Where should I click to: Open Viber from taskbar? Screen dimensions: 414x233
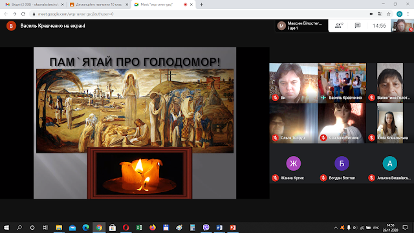tap(206, 227)
